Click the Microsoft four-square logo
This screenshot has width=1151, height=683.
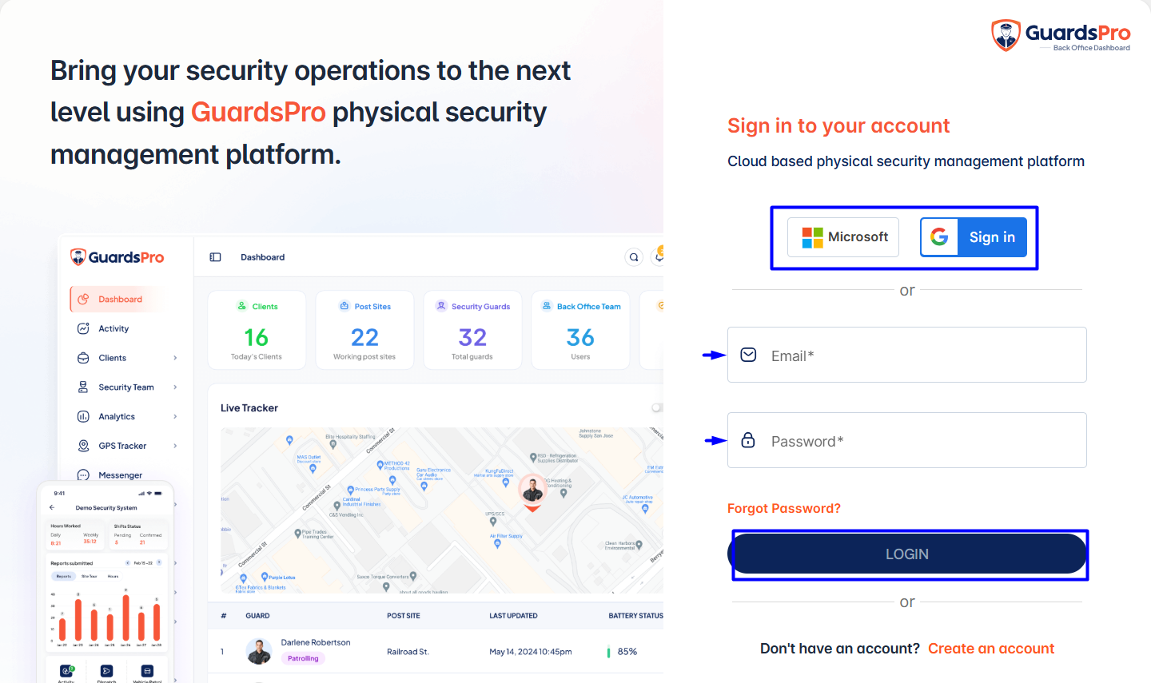pyautogui.click(x=812, y=237)
